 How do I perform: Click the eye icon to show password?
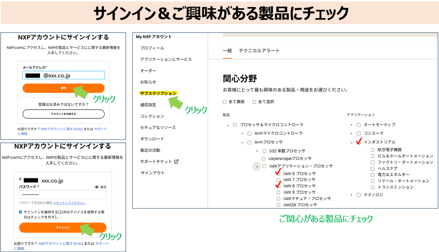tap(97, 187)
